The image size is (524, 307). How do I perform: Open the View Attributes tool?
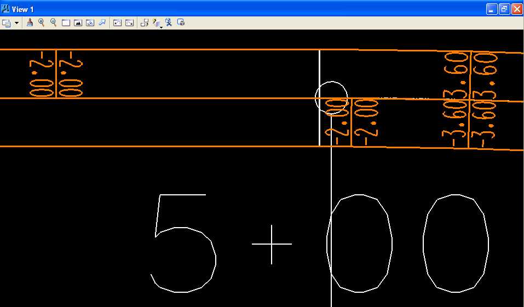[x=6, y=23]
